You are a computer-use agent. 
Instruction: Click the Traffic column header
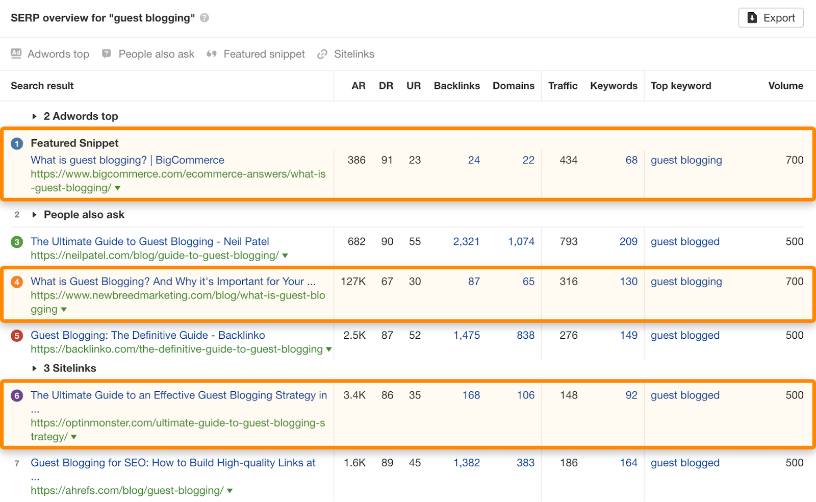point(563,86)
